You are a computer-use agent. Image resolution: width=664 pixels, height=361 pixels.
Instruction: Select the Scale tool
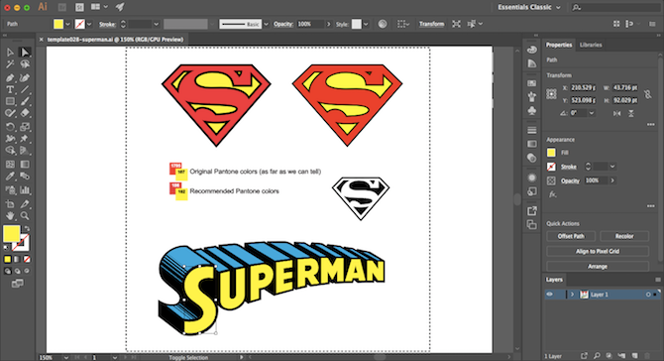(x=25, y=127)
